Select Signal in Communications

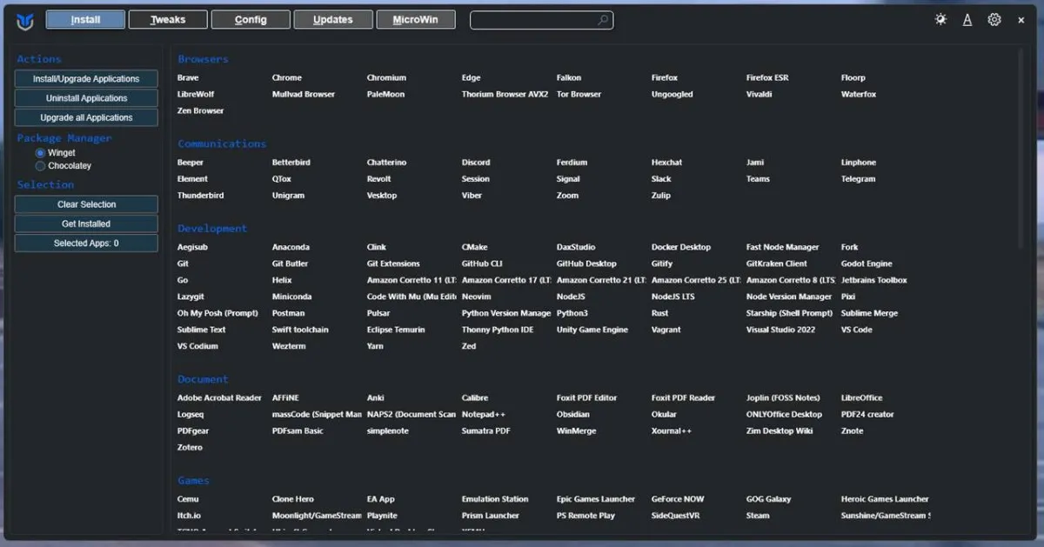coord(568,179)
